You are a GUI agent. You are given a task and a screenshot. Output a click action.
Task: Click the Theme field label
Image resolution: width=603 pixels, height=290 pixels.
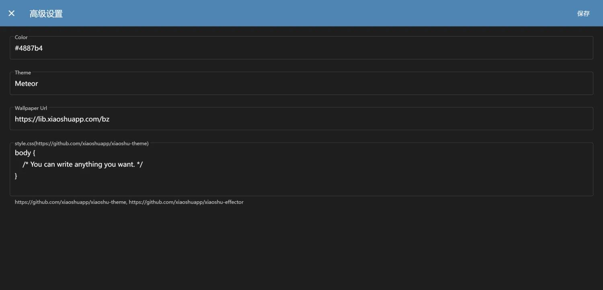(x=23, y=73)
